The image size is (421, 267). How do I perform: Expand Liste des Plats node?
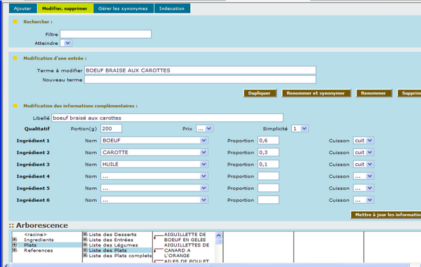[x=85, y=250]
